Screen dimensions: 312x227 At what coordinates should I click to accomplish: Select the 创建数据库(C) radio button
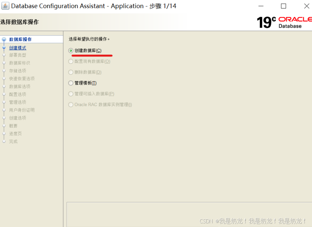click(x=71, y=51)
